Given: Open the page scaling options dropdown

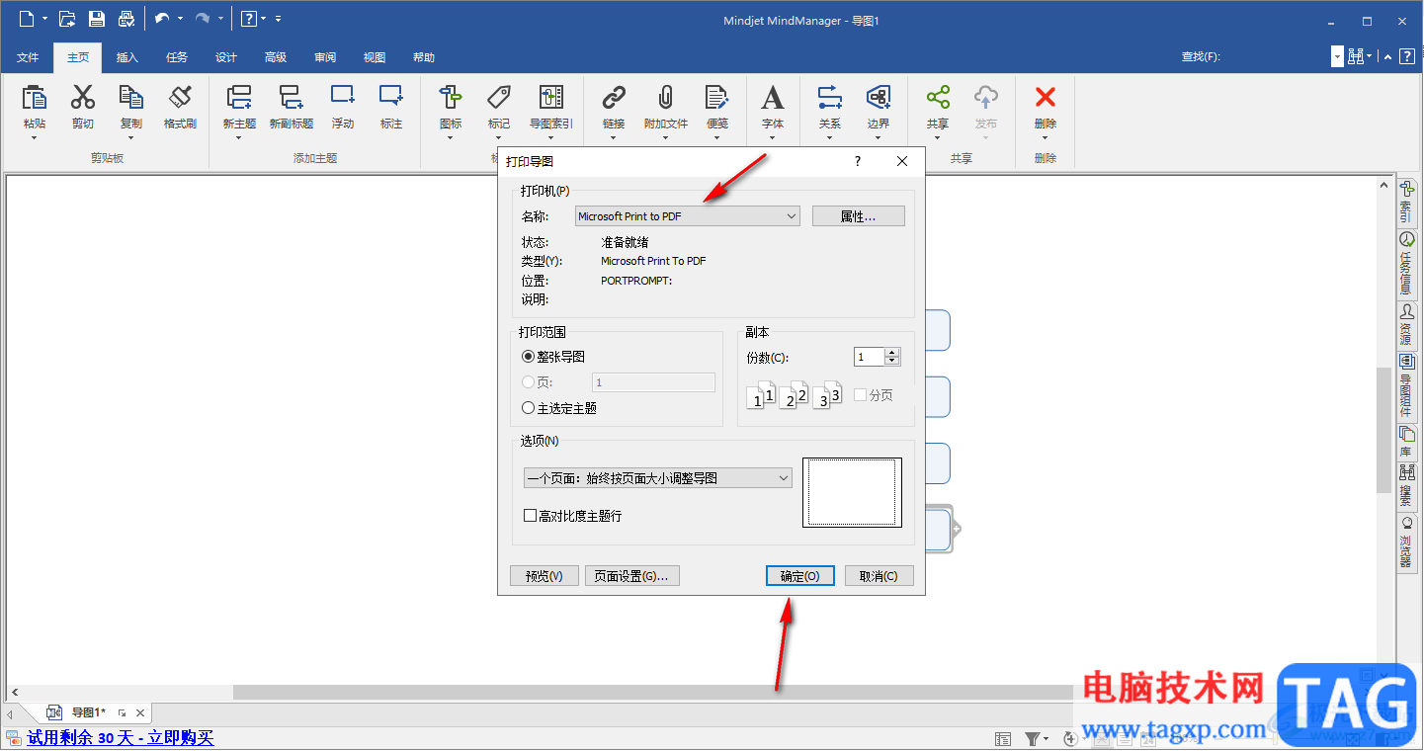Looking at the screenshot, I should (658, 478).
